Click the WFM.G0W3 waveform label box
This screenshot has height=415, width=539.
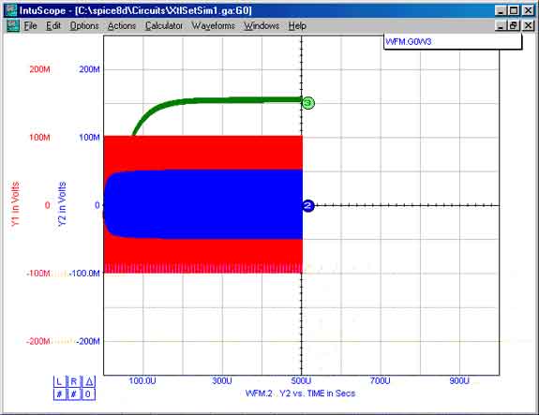(453, 42)
